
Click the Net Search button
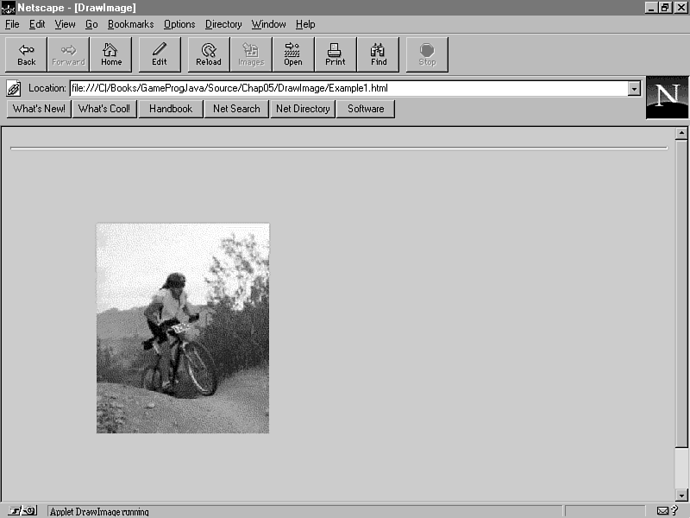[236, 109]
